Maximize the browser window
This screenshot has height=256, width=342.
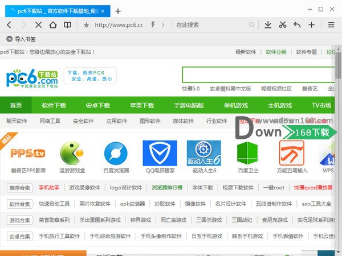[321, 9]
